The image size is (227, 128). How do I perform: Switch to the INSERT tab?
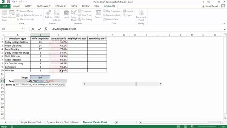28,6
